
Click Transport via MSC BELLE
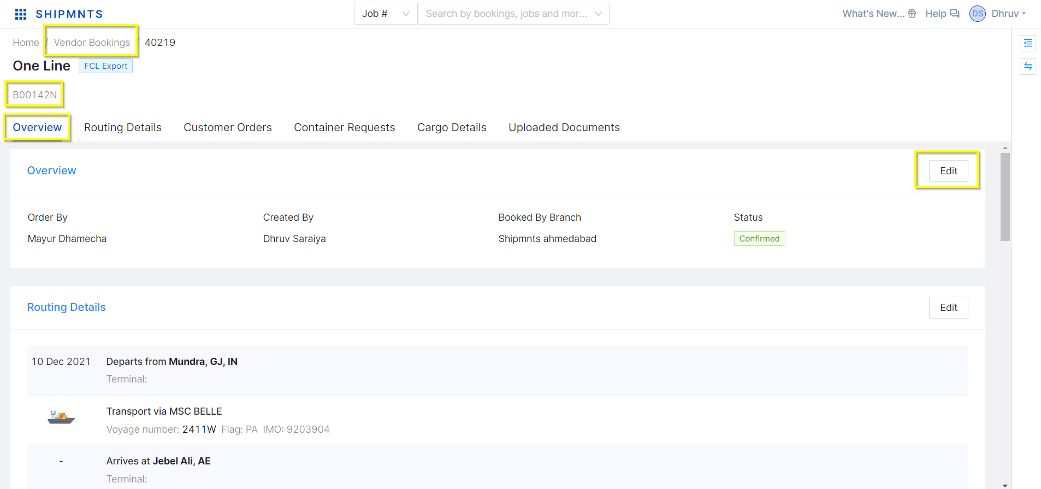[x=164, y=411]
